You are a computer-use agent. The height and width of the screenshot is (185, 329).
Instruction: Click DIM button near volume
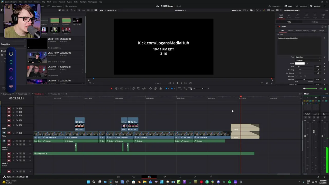[320, 89]
